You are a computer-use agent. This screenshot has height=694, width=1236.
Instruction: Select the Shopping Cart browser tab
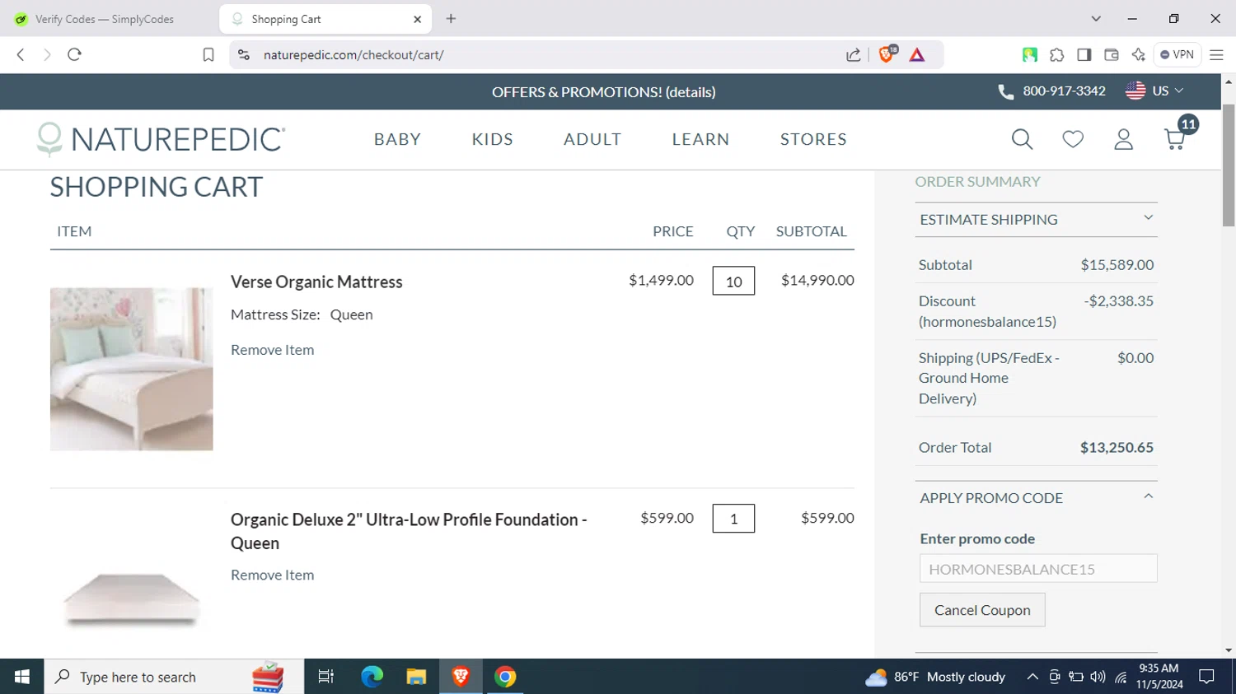pyautogui.click(x=325, y=19)
